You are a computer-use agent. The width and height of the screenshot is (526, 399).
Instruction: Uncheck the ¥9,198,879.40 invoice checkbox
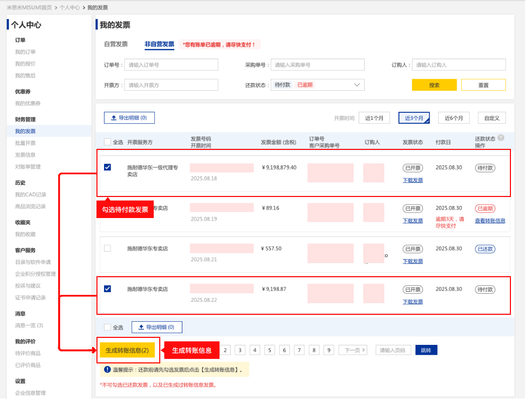(108, 167)
